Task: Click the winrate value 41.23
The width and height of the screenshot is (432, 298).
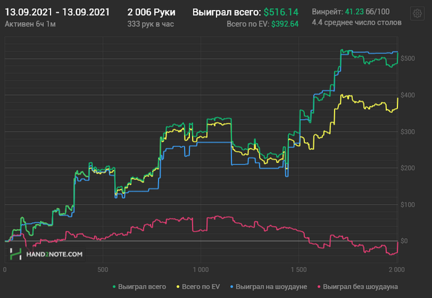Action: click(x=354, y=12)
